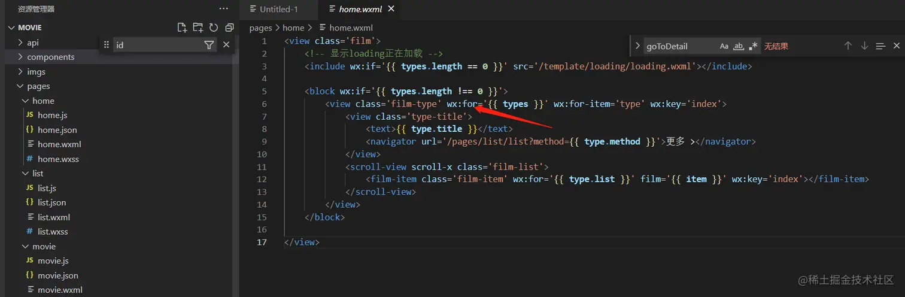Collapse all folders in explorer
This screenshot has height=297, width=905.
click(229, 28)
